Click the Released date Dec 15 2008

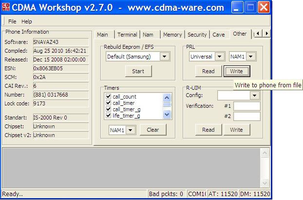61,60
